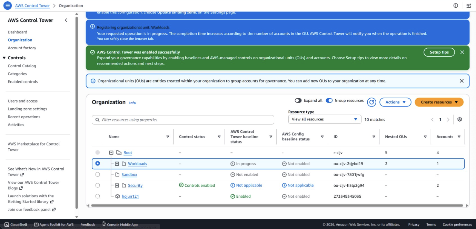Sort by ID column arrow
Image resolution: width=476 pixels, height=229 pixels.
[374, 137]
